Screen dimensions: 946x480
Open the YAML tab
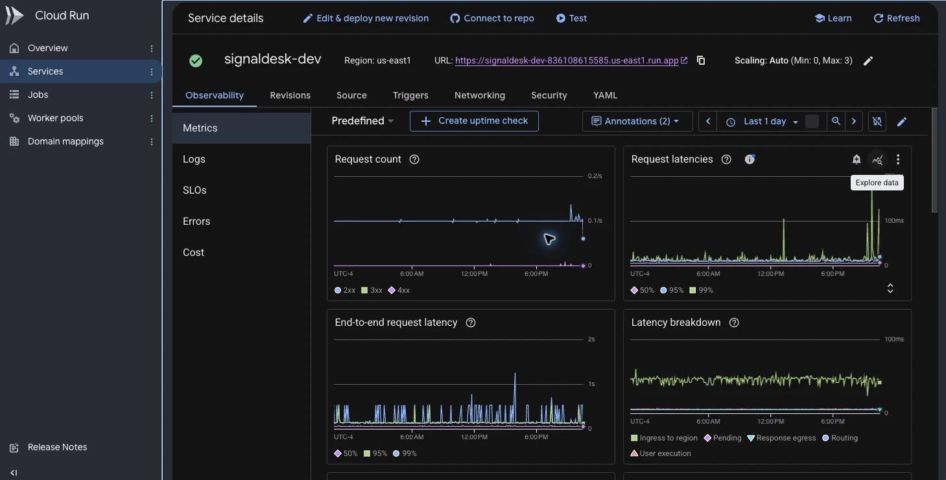pyautogui.click(x=606, y=95)
